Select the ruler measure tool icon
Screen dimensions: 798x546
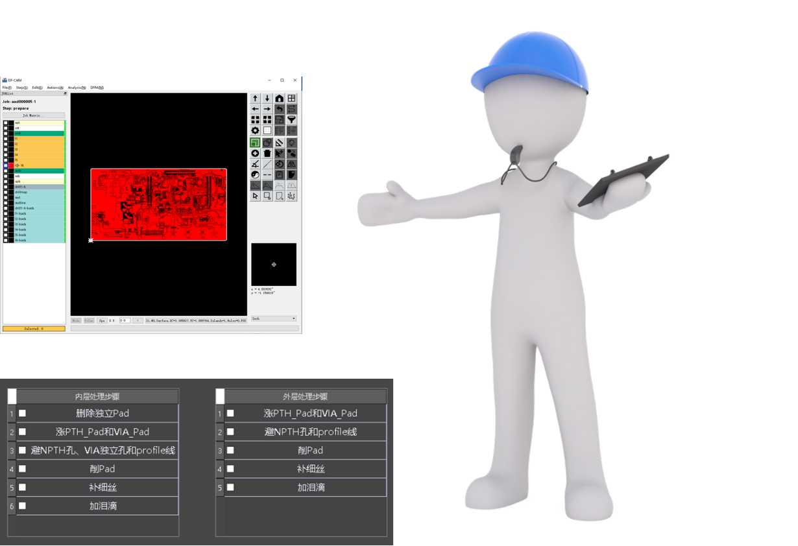[279, 142]
